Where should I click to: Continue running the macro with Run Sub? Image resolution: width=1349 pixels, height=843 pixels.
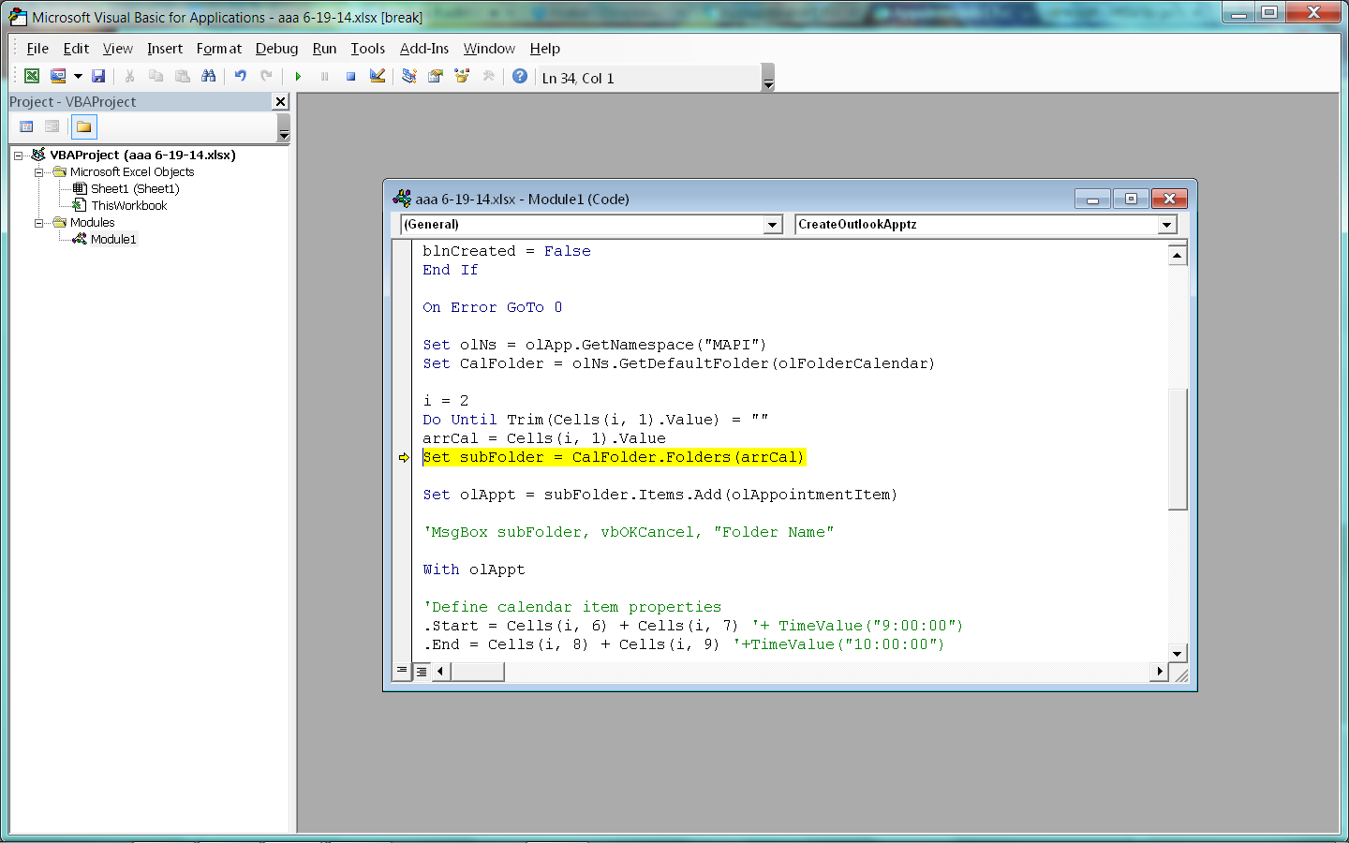tap(298, 76)
